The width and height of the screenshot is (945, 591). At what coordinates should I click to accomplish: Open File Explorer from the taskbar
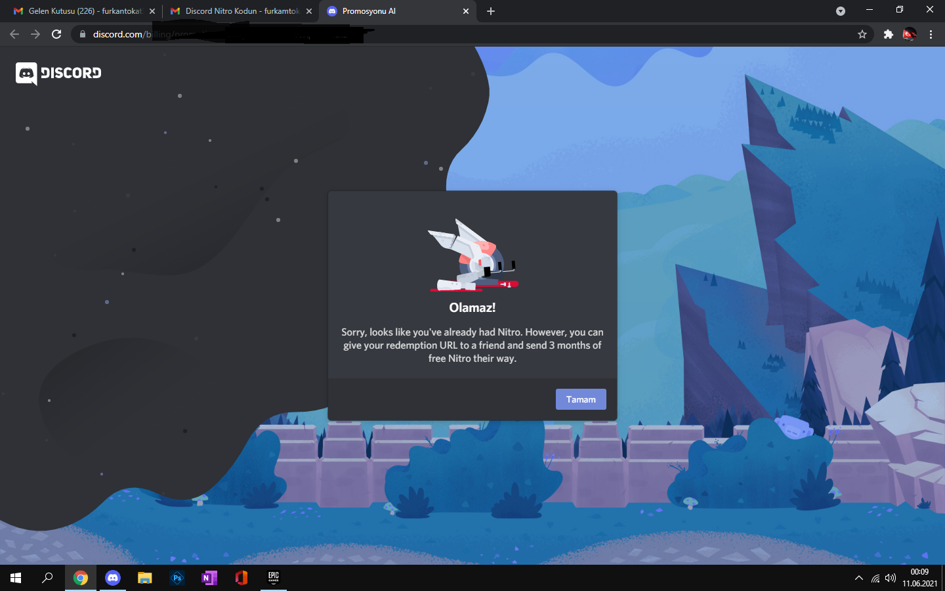coord(145,578)
